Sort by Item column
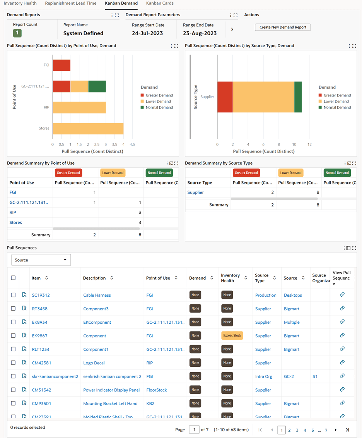The image size is (362, 438). [x=46, y=278]
